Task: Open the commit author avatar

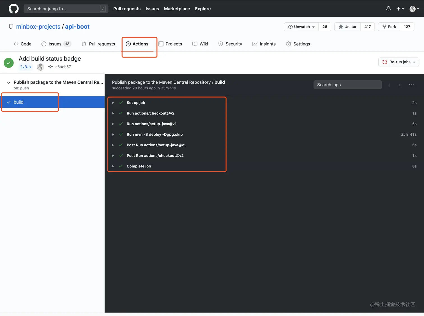Action: [x=40, y=67]
